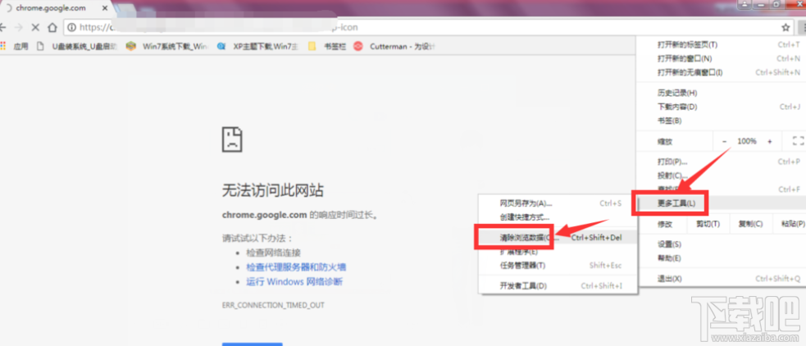Select 创建快捷方式... in the submenu
The image size is (806, 346).
558,217
